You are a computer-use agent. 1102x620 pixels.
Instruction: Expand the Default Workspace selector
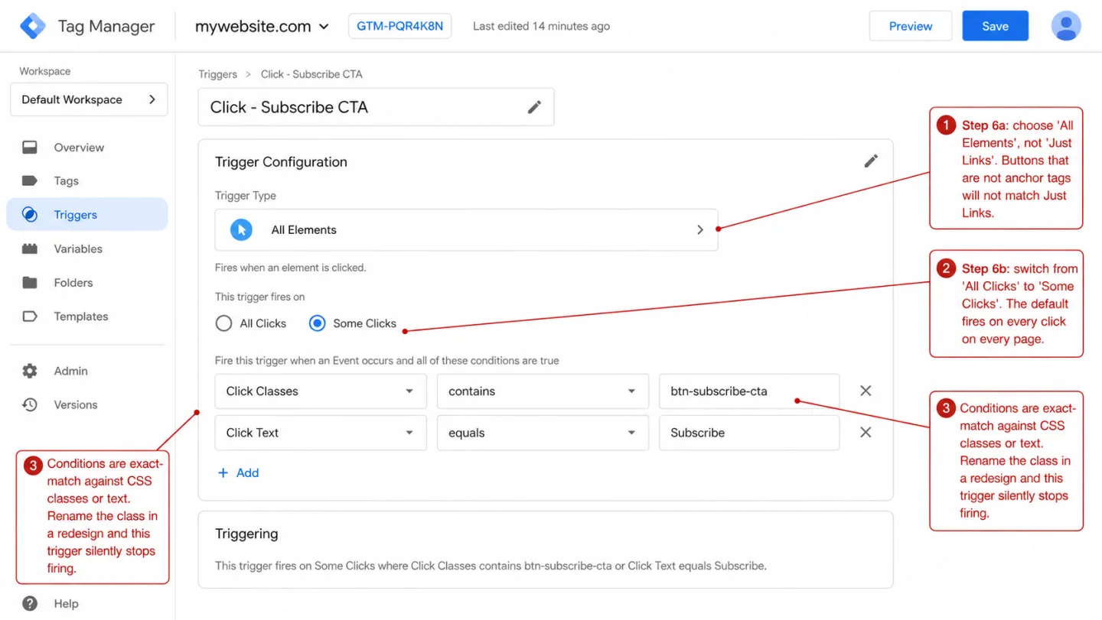point(89,99)
